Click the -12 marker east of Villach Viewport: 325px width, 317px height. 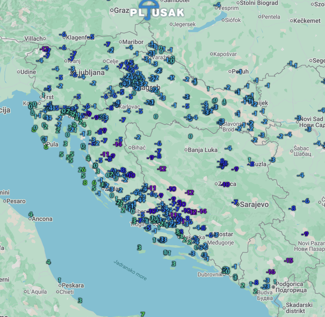click(x=45, y=49)
